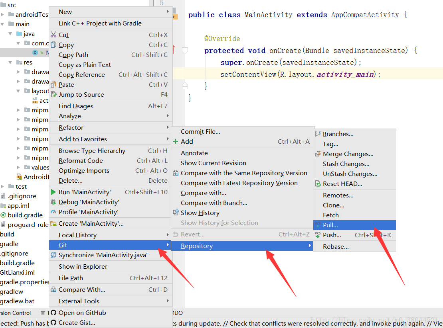
Task: Click the setContentView code line
Action: point(301,74)
